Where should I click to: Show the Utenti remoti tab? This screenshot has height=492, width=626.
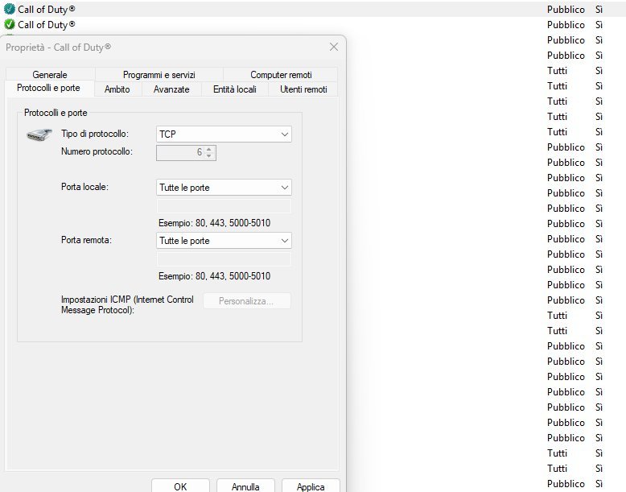303,89
